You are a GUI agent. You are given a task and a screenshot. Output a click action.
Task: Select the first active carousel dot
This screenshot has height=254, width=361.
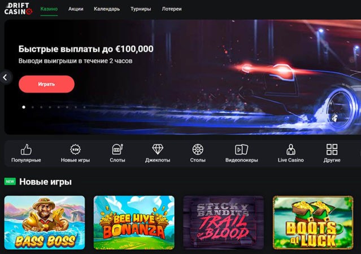point(24,107)
